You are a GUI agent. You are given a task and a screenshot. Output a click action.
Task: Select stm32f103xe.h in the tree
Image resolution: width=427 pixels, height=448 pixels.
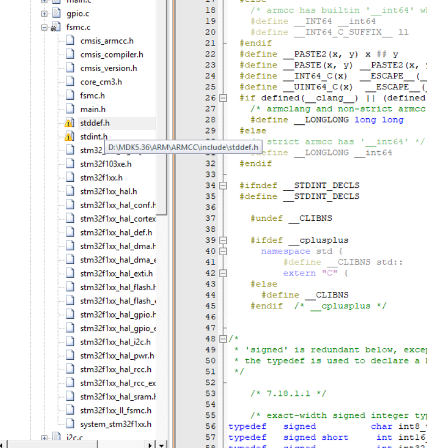tap(106, 164)
